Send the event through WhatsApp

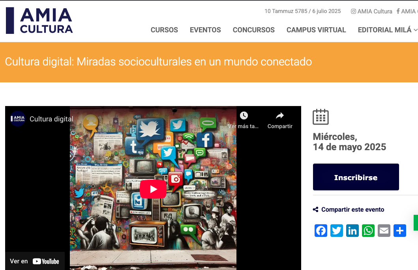click(x=368, y=231)
